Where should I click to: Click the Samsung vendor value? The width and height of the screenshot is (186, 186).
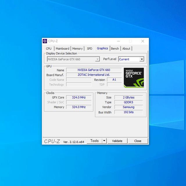tap(128, 107)
